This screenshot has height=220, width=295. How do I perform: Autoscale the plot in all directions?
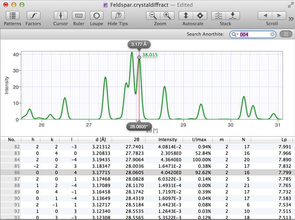[200, 16]
